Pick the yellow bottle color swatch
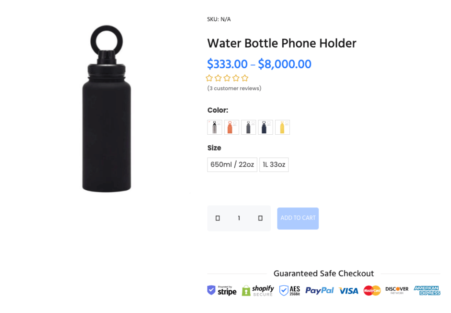This screenshot has height=313, width=451. [x=282, y=127]
